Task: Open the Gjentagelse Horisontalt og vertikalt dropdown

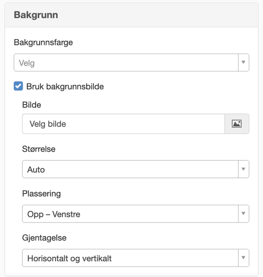Action: [x=136, y=258]
